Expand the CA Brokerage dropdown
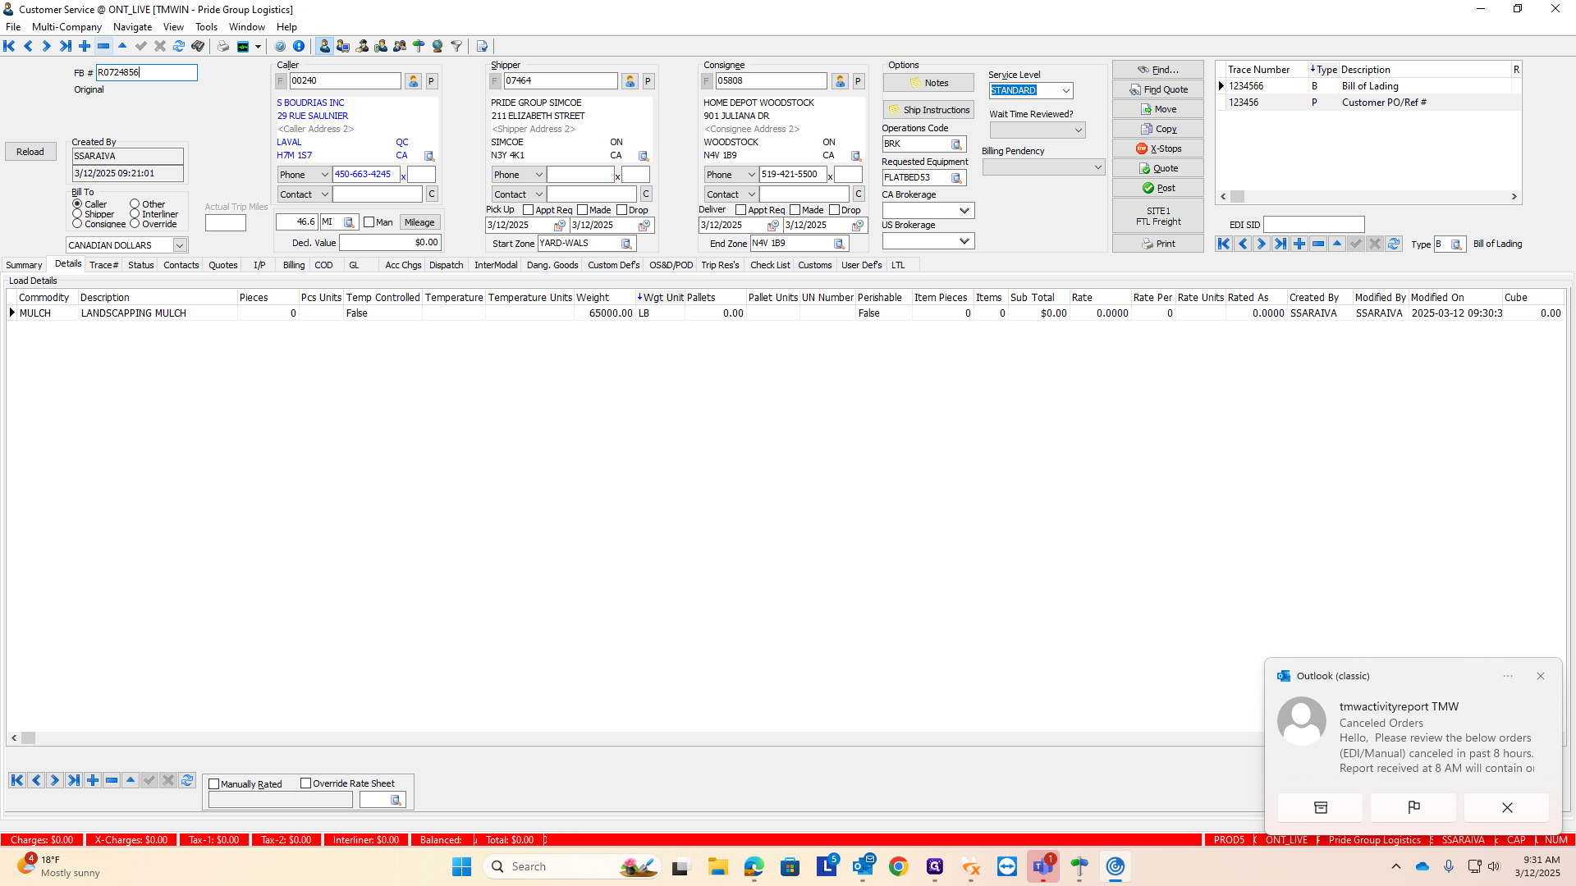Image resolution: width=1576 pixels, height=886 pixels. pyautogui.click(x=964, y=211)
